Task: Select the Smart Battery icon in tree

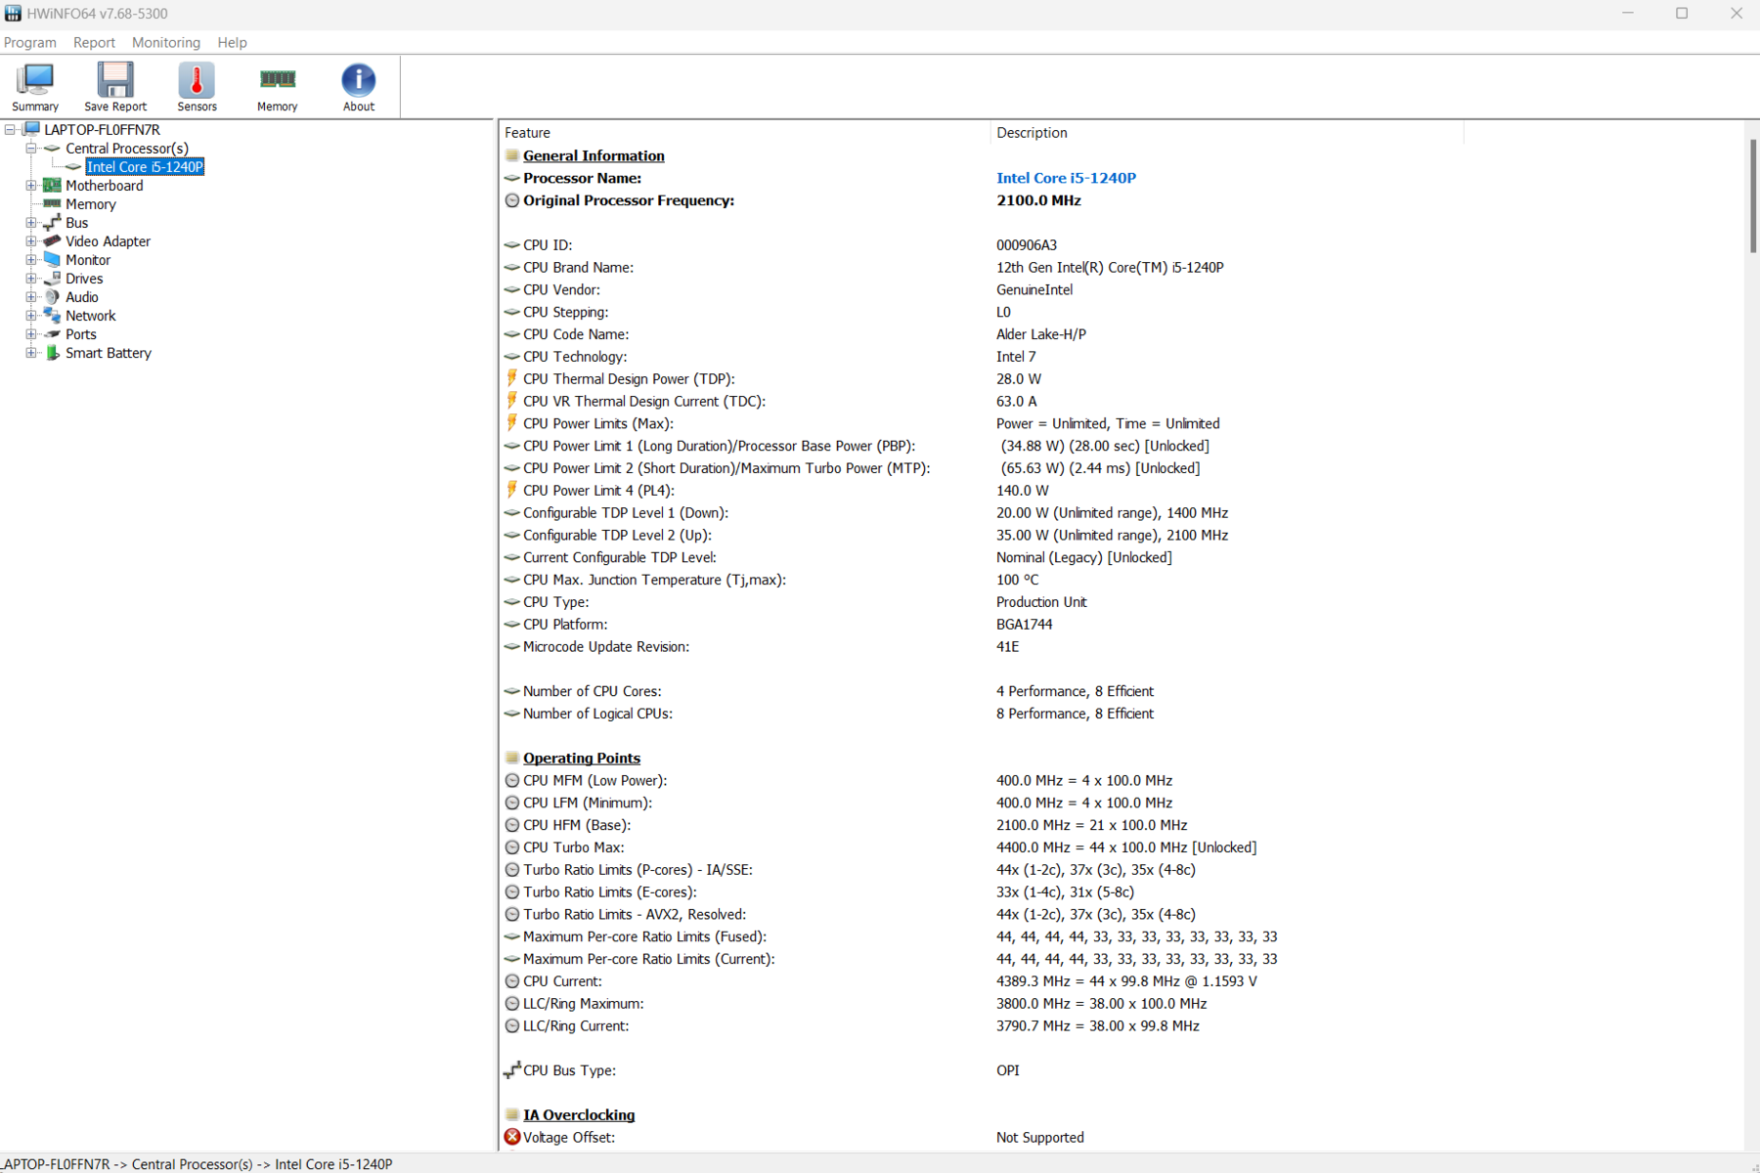Action: tap(52, 353)
